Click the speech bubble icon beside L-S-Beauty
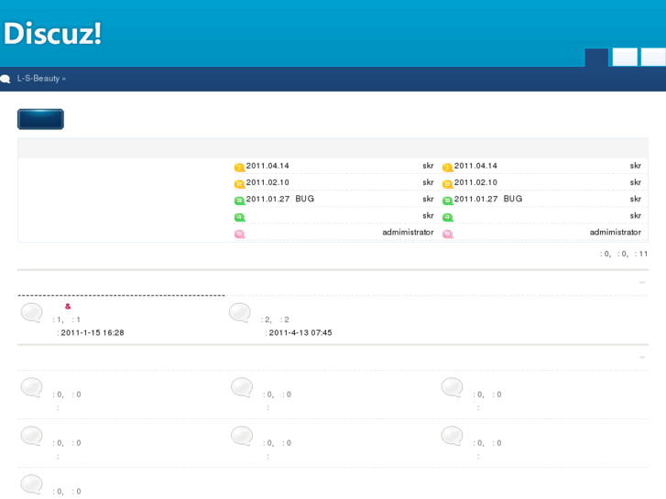 tap(5, 79)
